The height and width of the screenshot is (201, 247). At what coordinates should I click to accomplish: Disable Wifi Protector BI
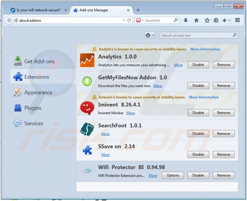(198, 175)
